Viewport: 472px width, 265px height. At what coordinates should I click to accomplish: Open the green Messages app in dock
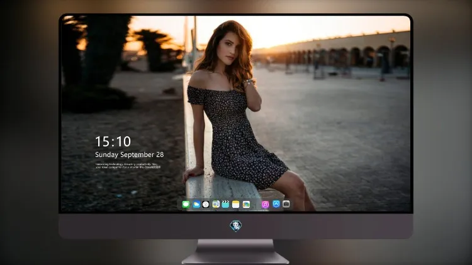click(186, 205)
